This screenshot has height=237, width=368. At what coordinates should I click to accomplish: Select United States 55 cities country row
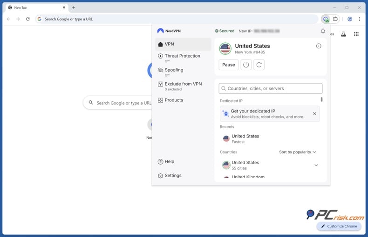coord(270,165)
